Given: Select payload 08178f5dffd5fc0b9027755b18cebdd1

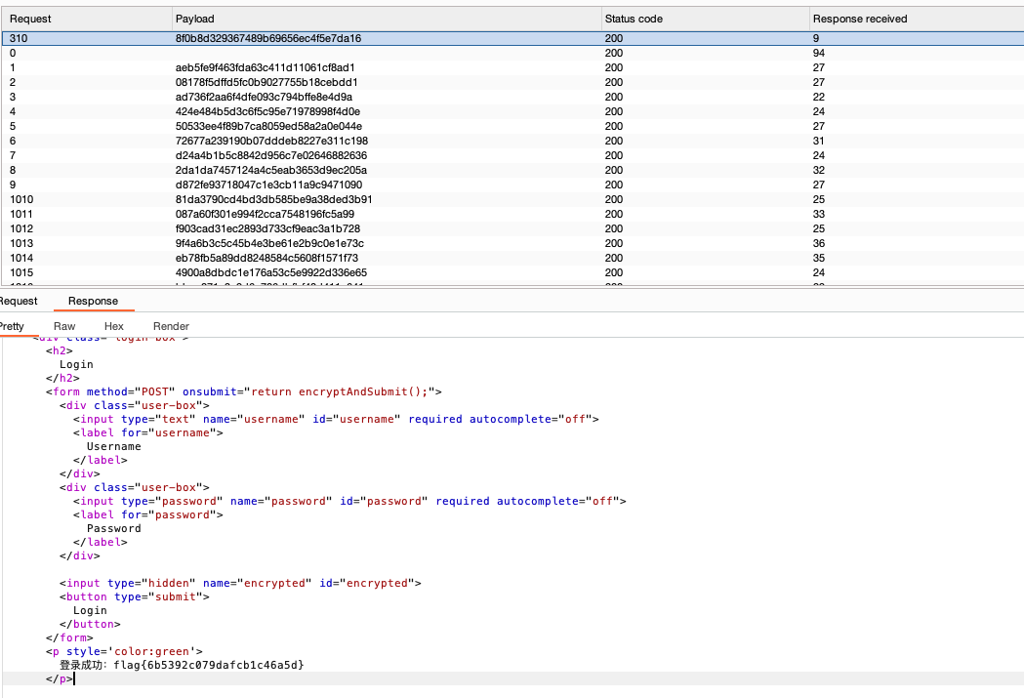Looking at the screenshot, I should (x=266, y=82).
